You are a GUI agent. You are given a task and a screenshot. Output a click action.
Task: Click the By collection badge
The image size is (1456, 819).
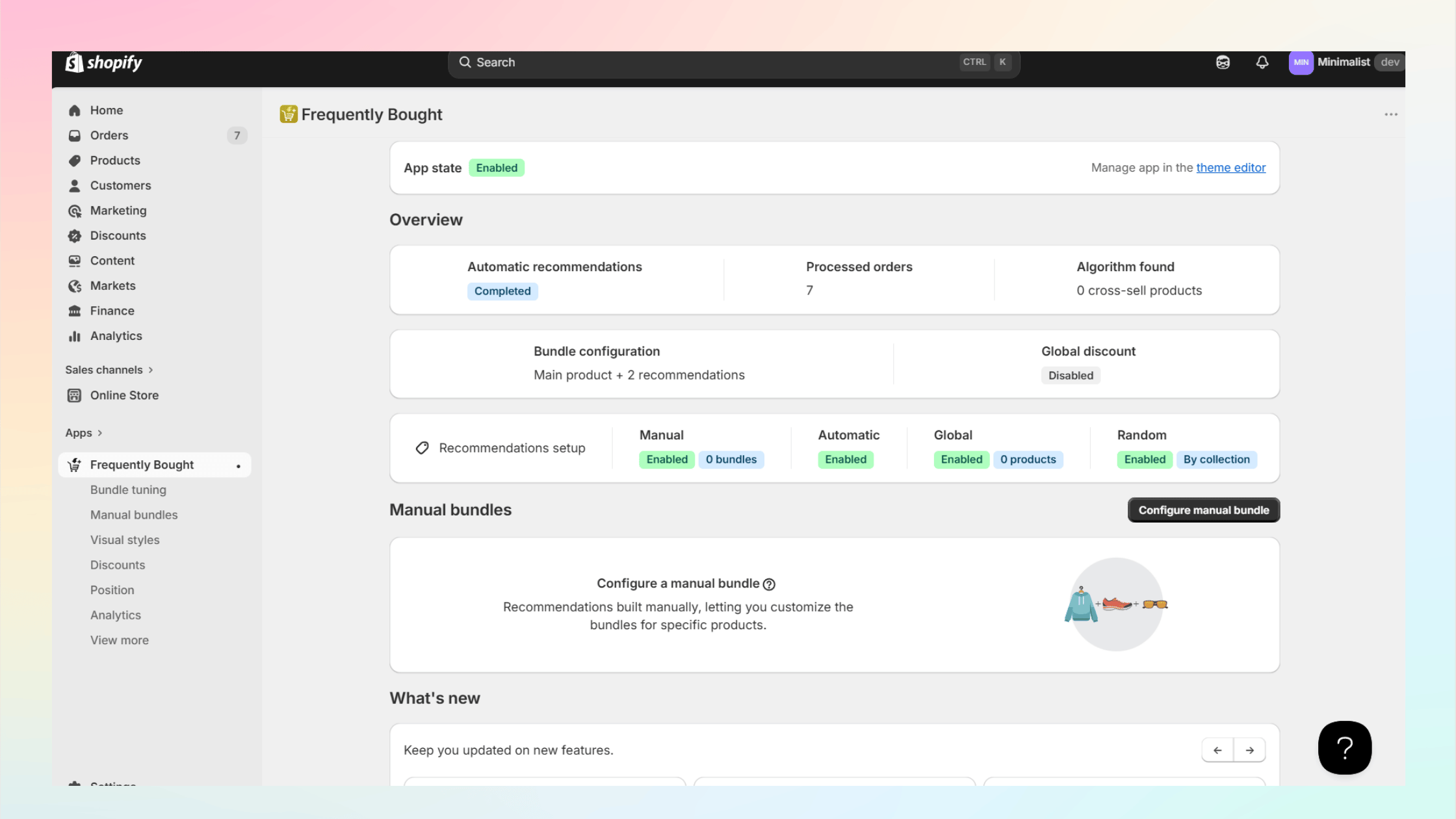pos(1217,460)
